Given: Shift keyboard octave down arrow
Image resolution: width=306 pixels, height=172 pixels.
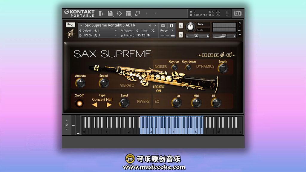Looking at the screenshot, I should click(67, 129).
